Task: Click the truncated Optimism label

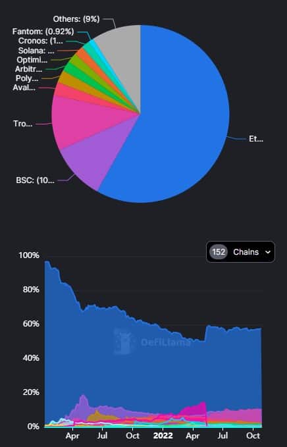Action: tap(32, 60)
